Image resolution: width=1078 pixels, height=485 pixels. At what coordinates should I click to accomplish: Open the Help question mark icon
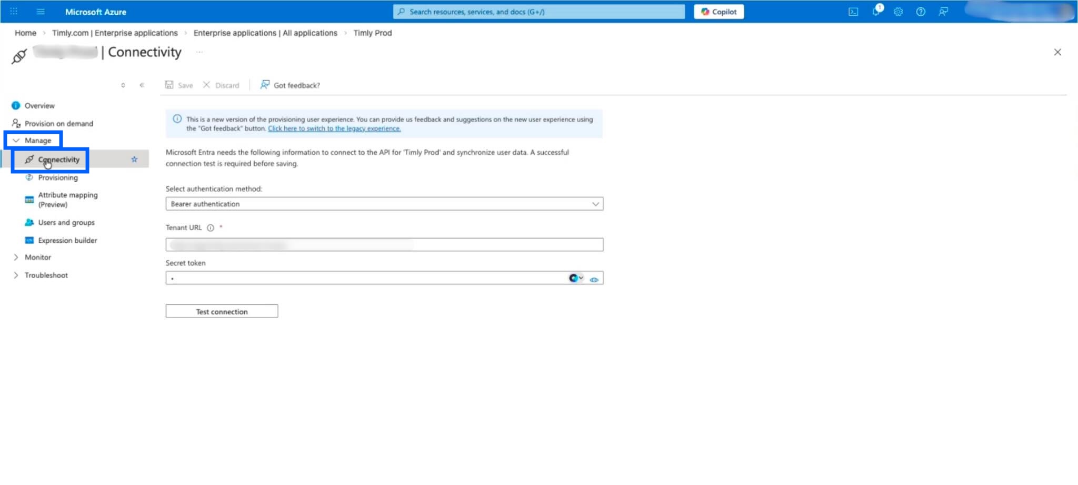coord(921,12)
